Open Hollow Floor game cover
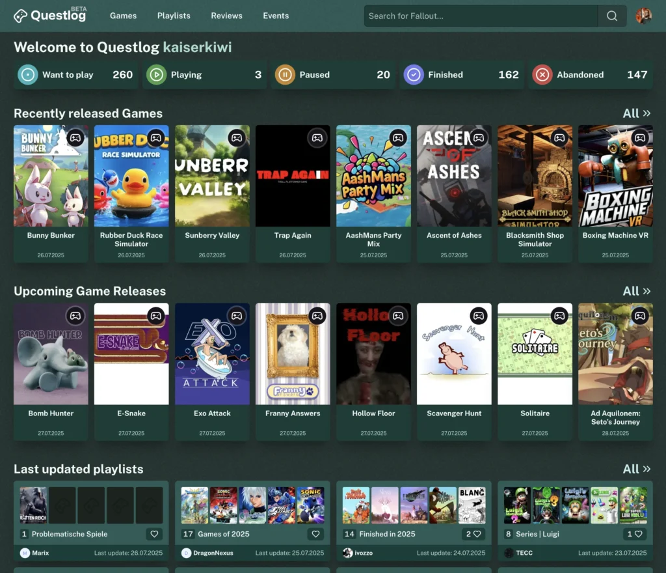The image size is (666, 573). tap(373, 354)
